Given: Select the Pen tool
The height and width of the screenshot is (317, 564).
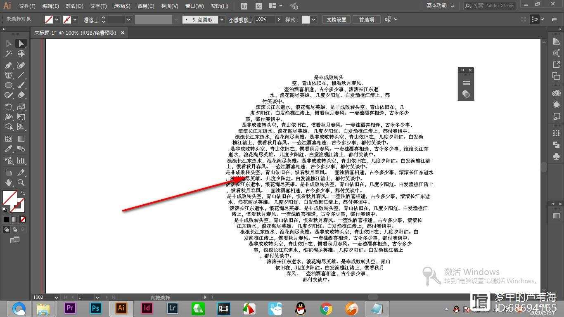Looking at the screenshot, I should (x=8, y=65).
